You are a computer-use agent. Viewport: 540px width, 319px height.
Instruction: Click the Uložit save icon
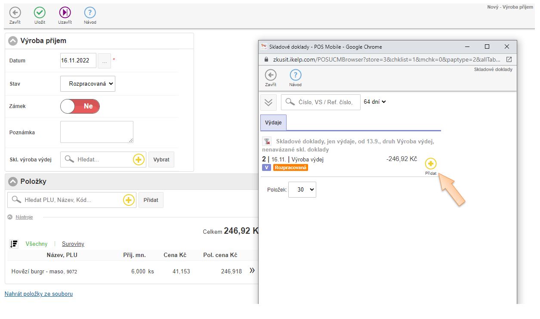point(40,13)
